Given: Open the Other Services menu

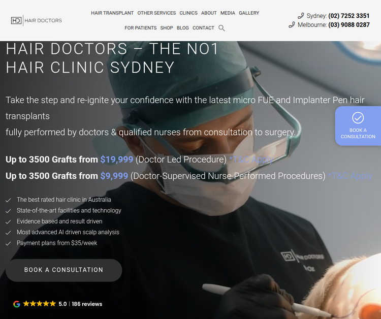Looking at the screenshot, I should pos(156,13).
